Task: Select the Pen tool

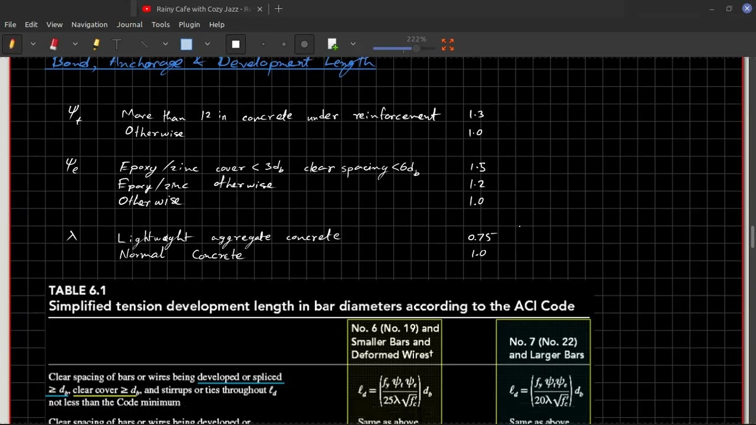Action: click(12, 44)
